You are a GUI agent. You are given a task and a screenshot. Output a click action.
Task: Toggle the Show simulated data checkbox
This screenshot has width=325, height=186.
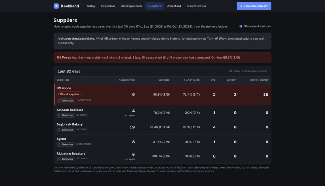(x=241, y=26)
